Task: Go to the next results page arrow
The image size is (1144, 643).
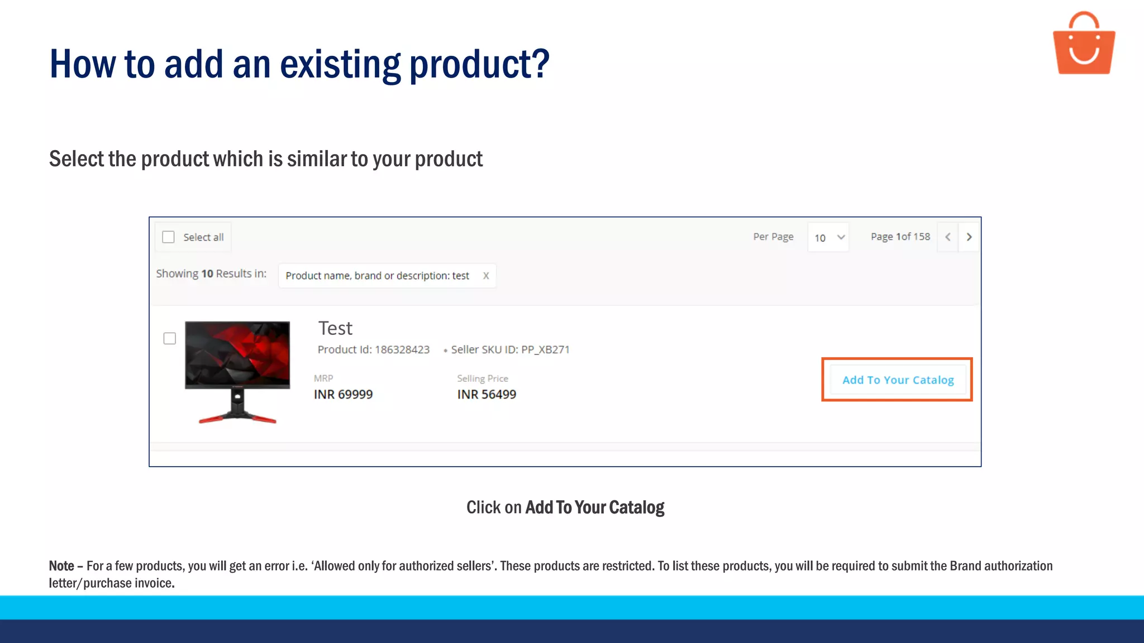Action: pos(969,237)
